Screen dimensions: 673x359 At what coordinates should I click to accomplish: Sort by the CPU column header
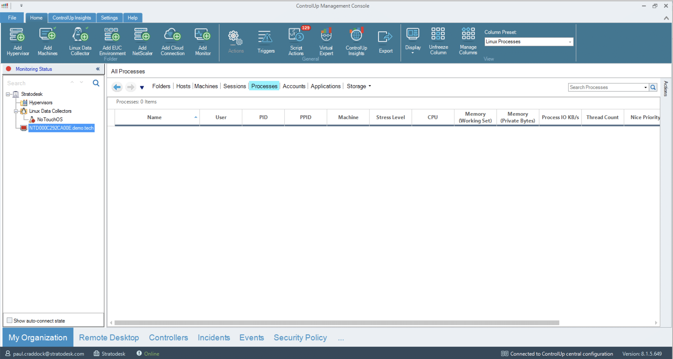coord(433,117)
